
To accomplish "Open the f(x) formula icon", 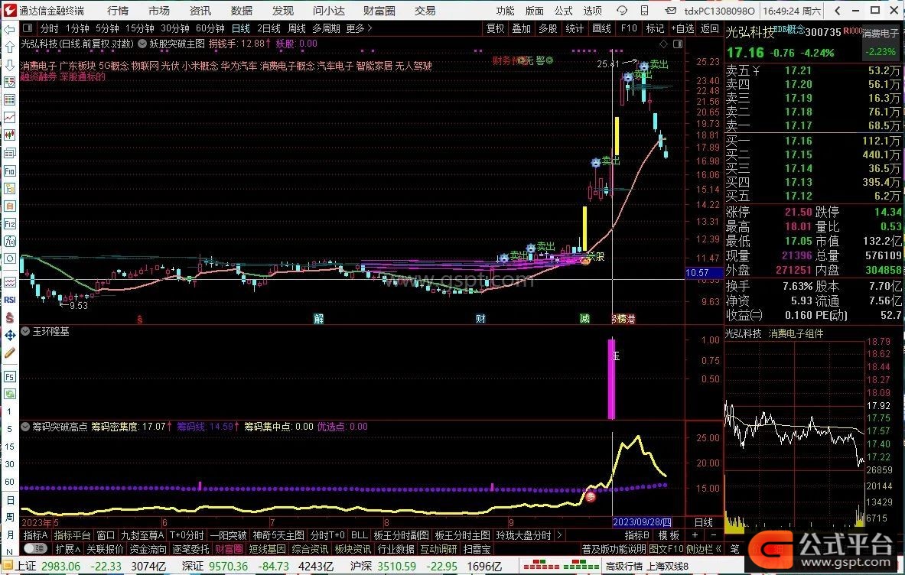I will [10, 241].
